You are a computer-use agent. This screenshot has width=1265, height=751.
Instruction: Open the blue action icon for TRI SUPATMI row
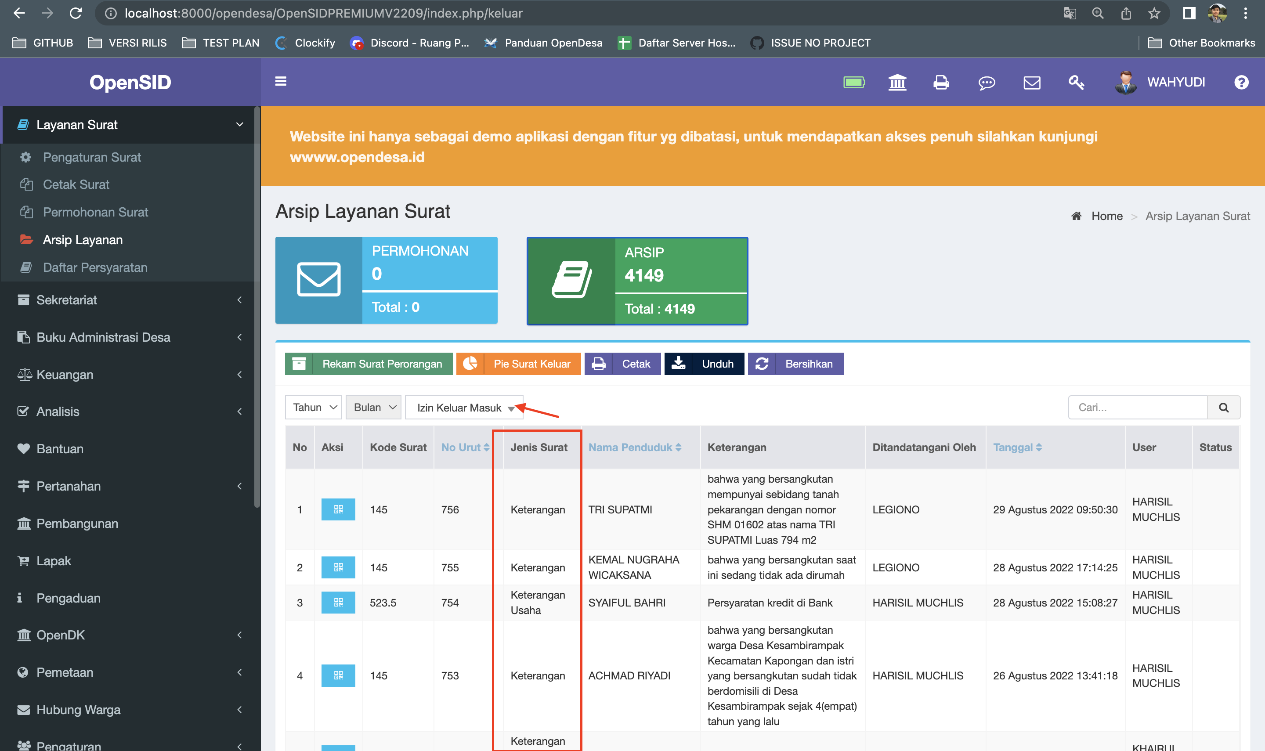tap(338, 509)
